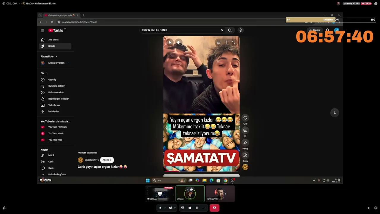Image resolution: width=380 pixels, height=214 pixels.
Task: Share the Short using Paylaş icon
Action: coord(245,143)
